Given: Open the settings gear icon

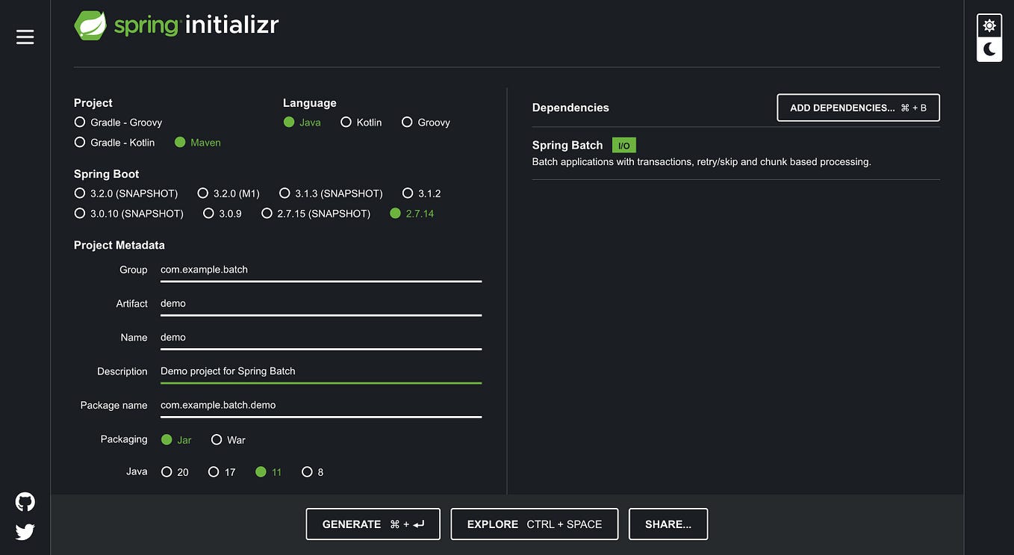Looking at the screenshot, I should click(989, 24).
